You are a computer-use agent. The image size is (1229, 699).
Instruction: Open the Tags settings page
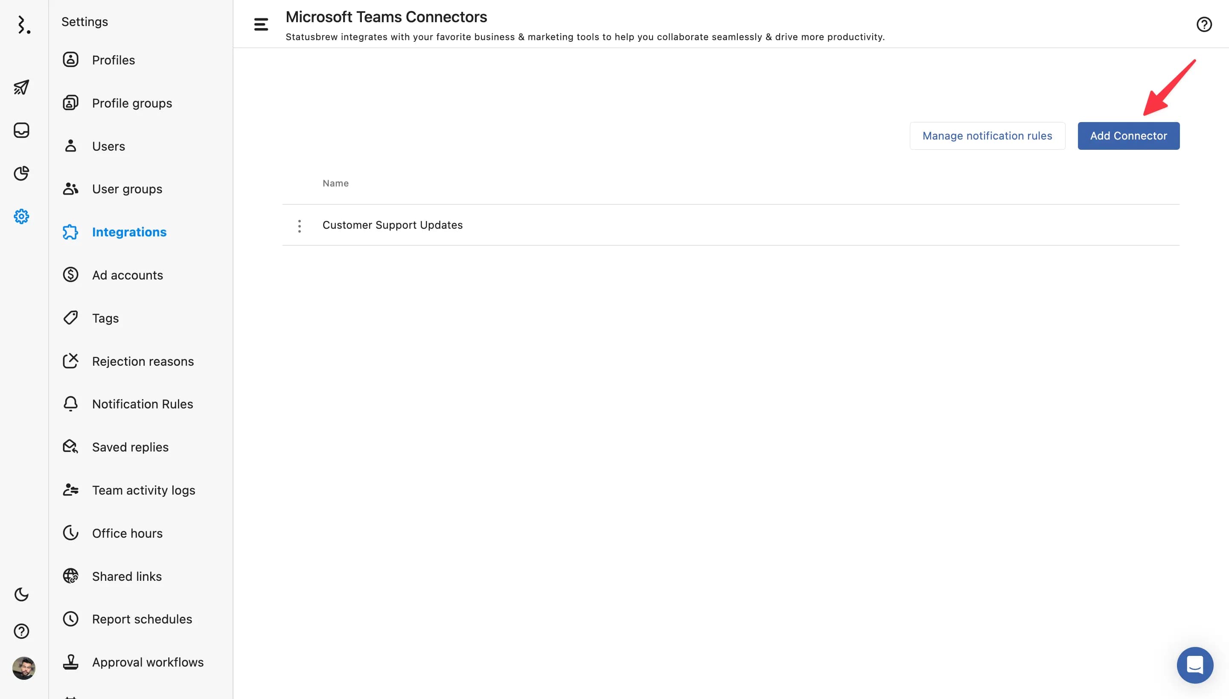point(105,318)
